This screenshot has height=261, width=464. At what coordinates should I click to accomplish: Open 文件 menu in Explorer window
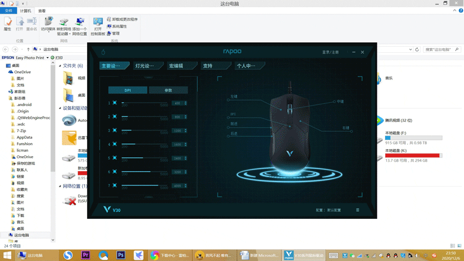(8, 11)
